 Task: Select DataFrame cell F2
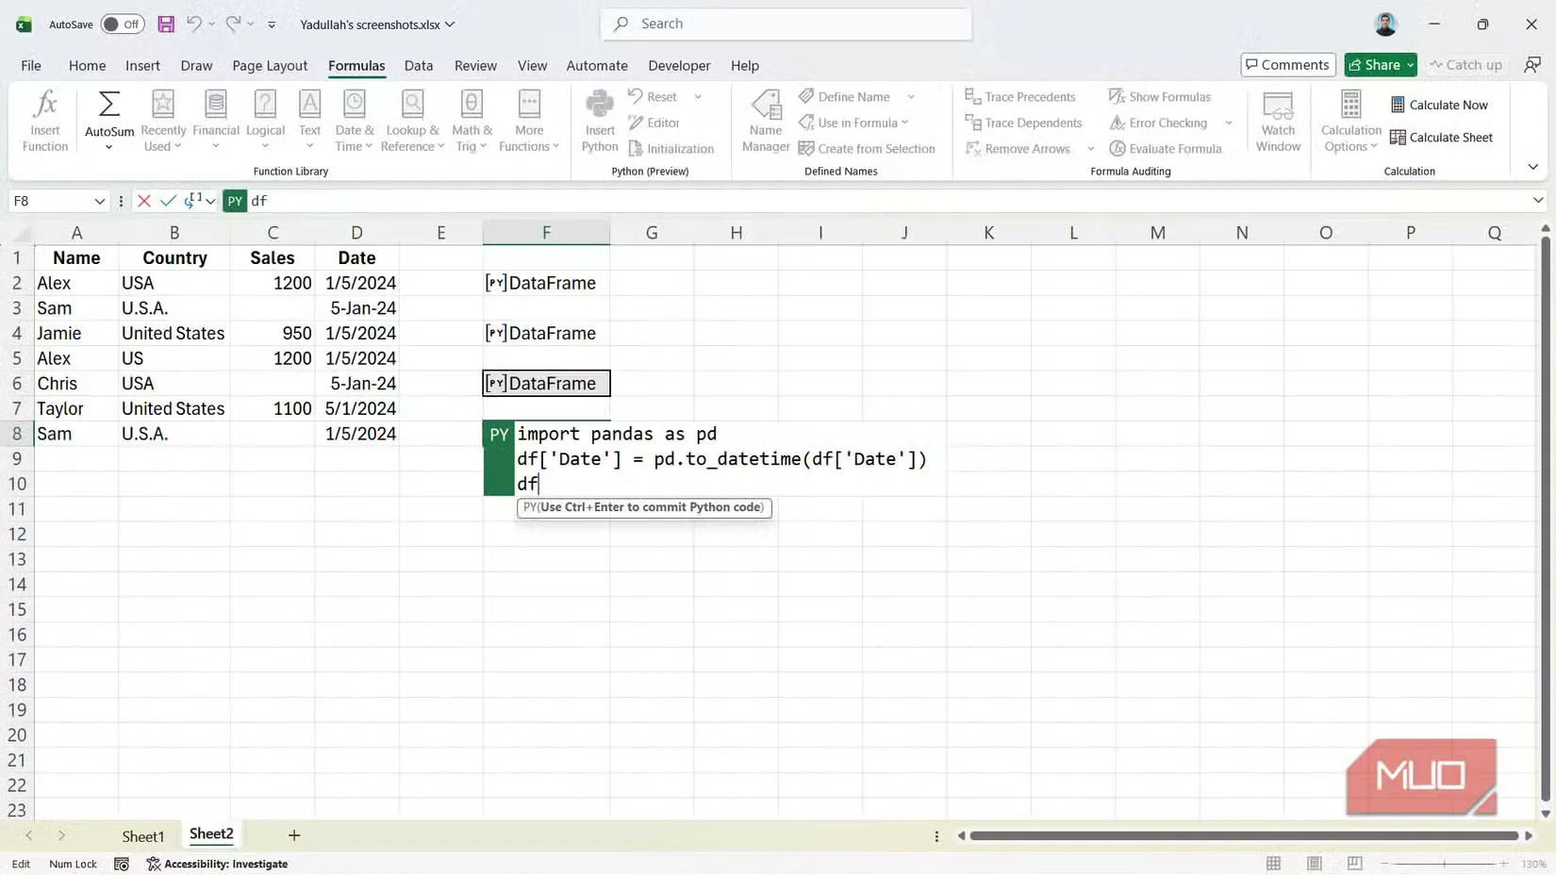click(x=546, y=283)
